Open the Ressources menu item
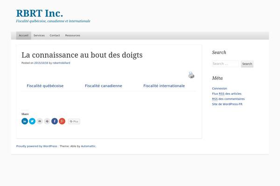 pyautogui.click(x=72, y=35)
